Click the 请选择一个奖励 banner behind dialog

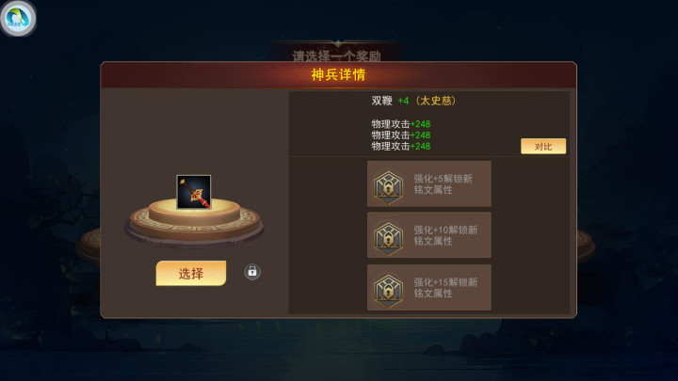point(337,52)
